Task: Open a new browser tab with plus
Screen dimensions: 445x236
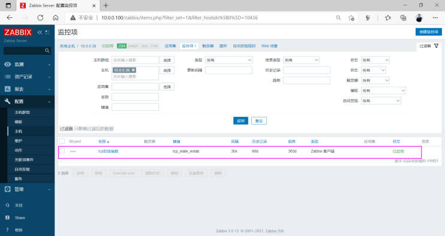Action: [106, 5]
